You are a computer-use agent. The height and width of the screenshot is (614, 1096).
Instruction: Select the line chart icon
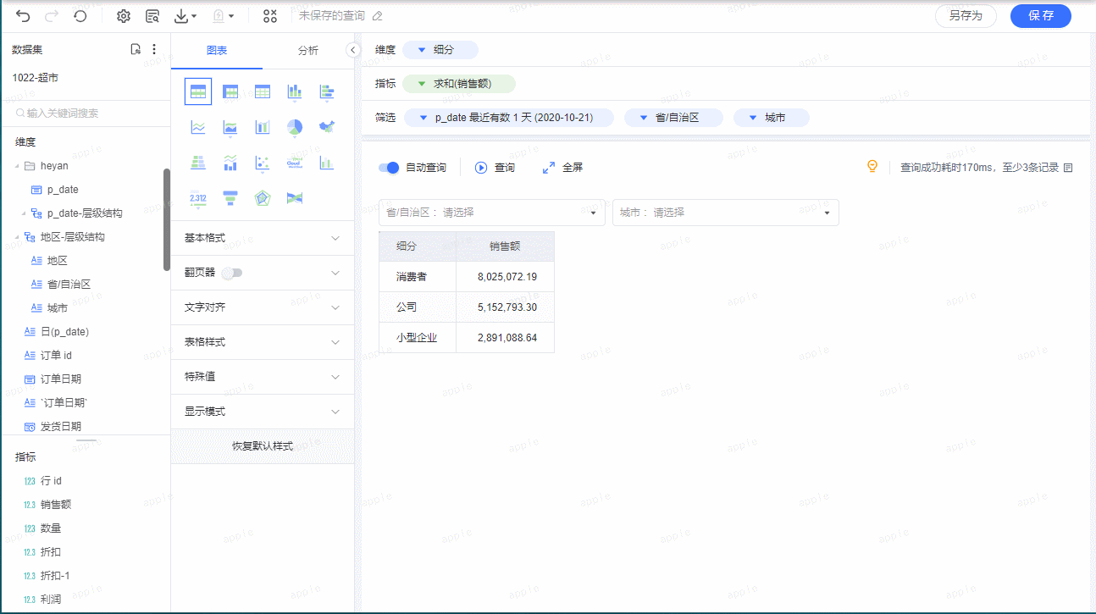pos(198,127)
